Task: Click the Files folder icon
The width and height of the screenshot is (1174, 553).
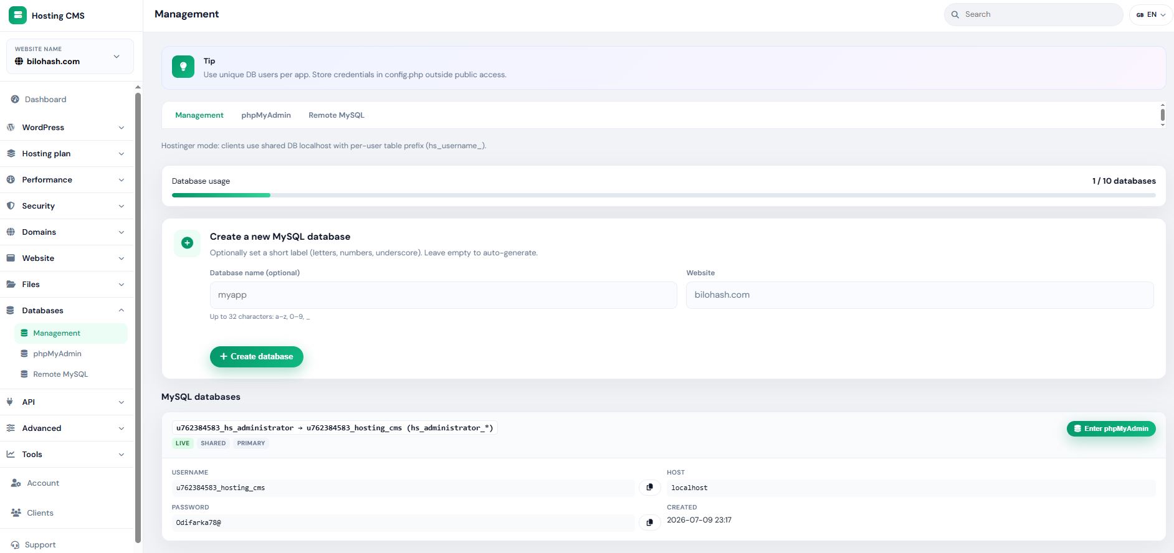Action: tap(11, 284)
